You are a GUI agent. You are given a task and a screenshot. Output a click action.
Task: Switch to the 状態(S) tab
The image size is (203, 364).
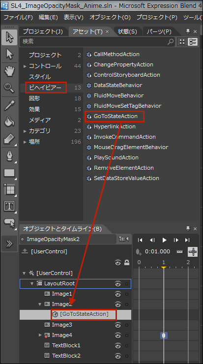pos(127,31)
